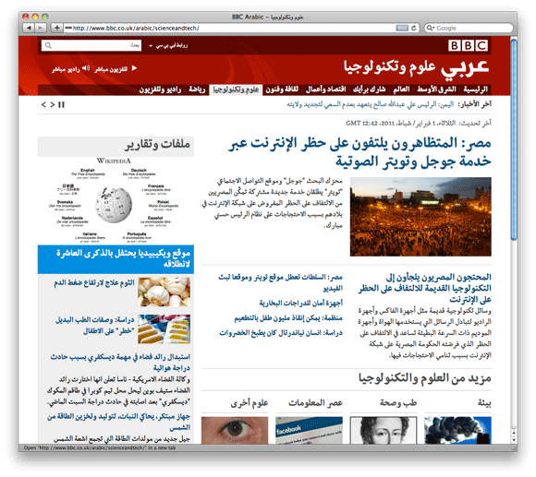Open the الشرق الأوسط navigation tab
The image size is (536, 477).
(436, 89)
